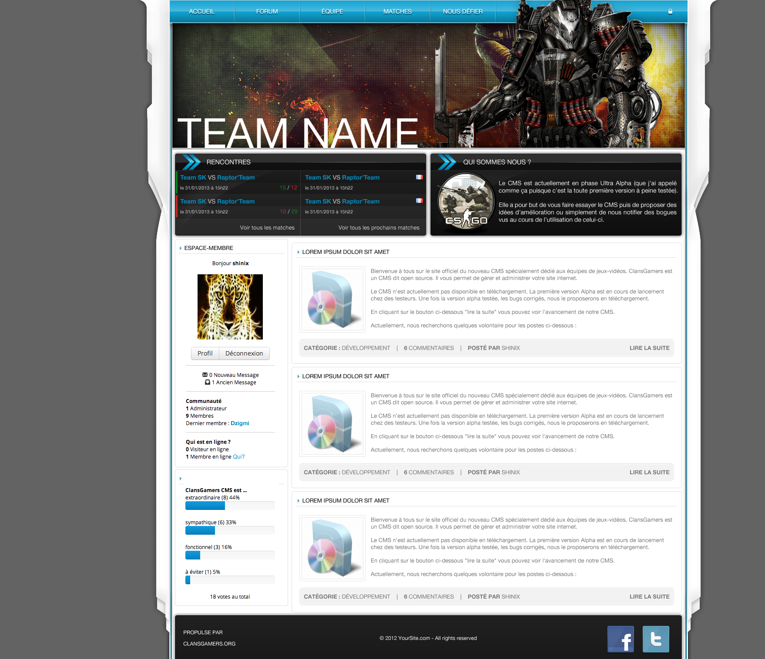Click the Espace-Membre arrow bullet

(x=181, y=248)
